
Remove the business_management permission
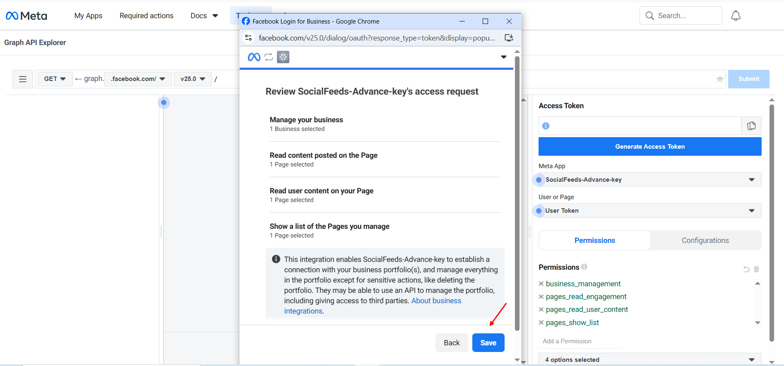coord(541,284)
